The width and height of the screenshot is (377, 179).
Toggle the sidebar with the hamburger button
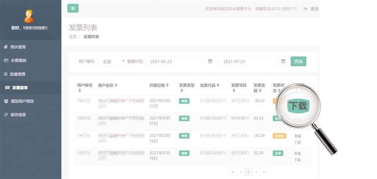pyautogui.click(x=73, y=8)
